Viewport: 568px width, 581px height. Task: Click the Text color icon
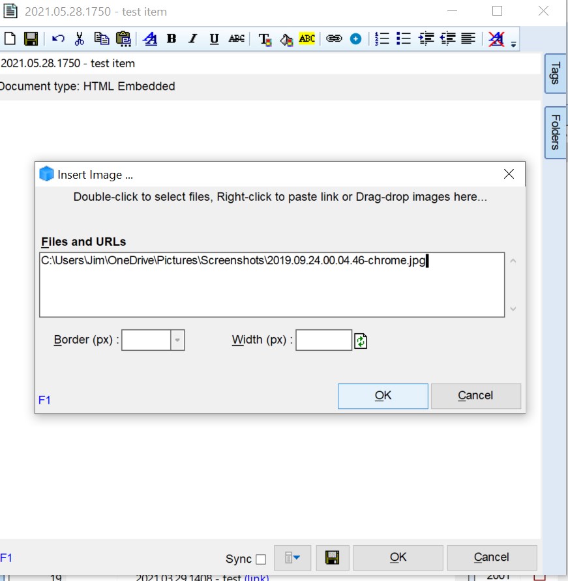coord(265,39)
